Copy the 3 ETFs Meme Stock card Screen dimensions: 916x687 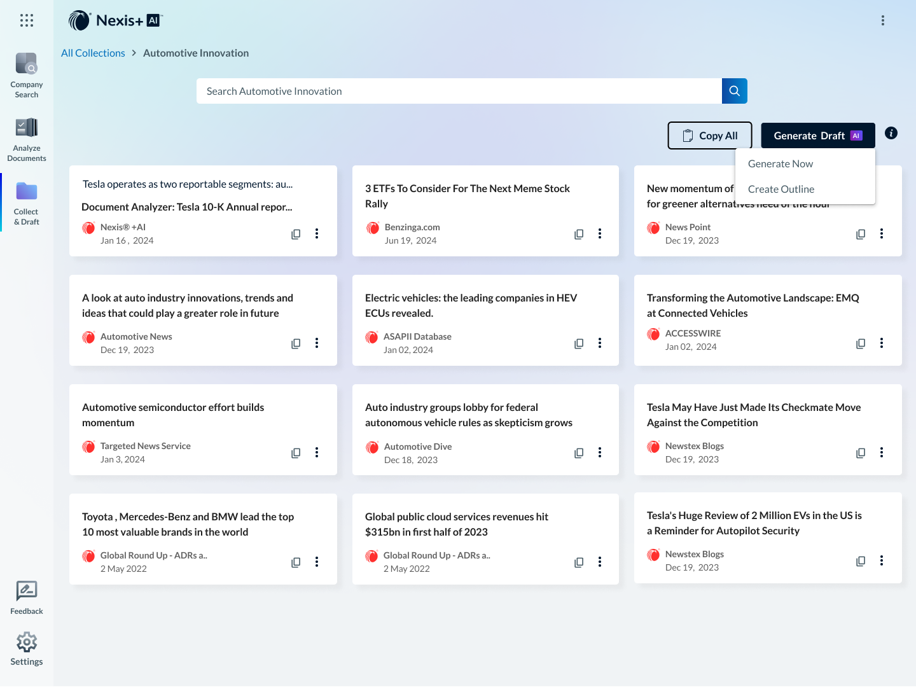(x=579, y=234)
